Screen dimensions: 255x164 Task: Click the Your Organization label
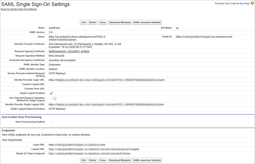point(12,140)
